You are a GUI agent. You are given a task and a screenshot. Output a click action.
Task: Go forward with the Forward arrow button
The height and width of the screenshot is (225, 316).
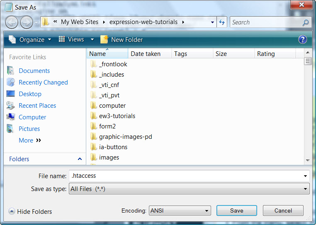click(x=27, y=22)
